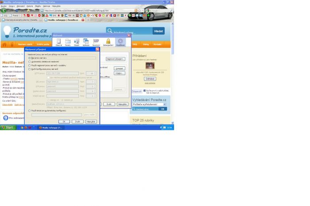Open the Content (Obsah) options panel icon
310x206 pixels.
[x=77, y=42]
